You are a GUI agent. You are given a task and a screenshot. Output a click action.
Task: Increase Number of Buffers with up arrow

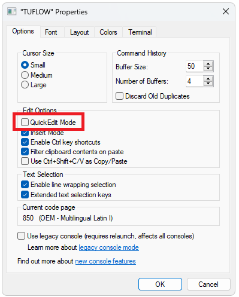click(x=208, y=79)
